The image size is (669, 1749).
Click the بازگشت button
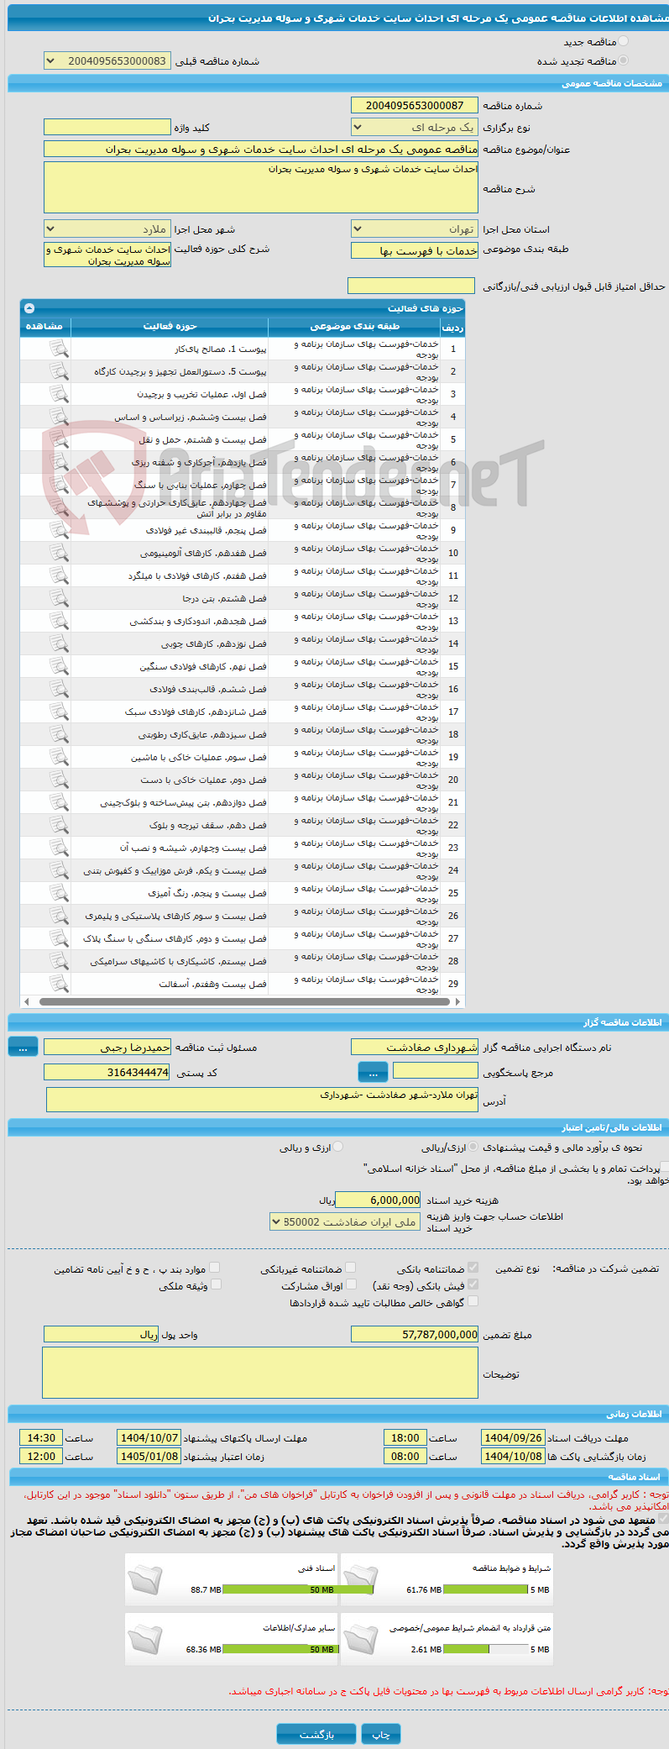point(316,1733)
